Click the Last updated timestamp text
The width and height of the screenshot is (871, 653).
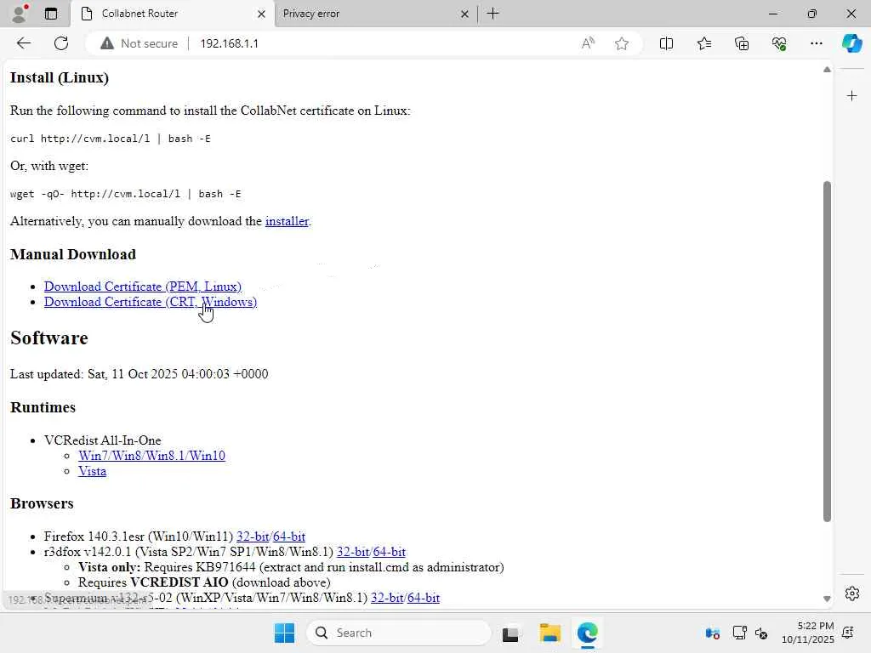point(139,374)
